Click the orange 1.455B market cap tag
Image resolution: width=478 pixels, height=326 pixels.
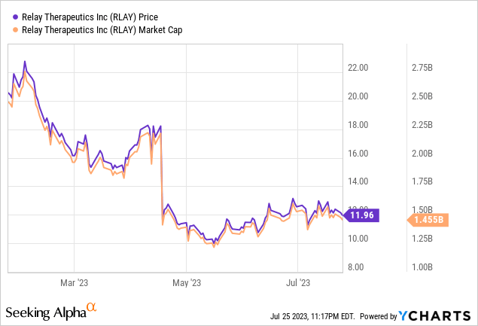[x=428, y=220]
